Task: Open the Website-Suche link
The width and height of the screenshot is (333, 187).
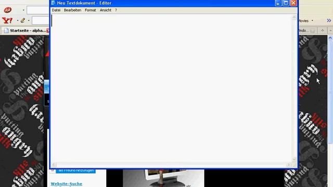Action: tap(67, 183)
